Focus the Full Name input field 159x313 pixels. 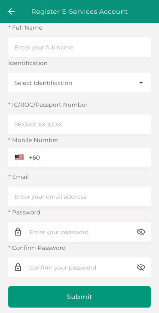click(79, 47)
